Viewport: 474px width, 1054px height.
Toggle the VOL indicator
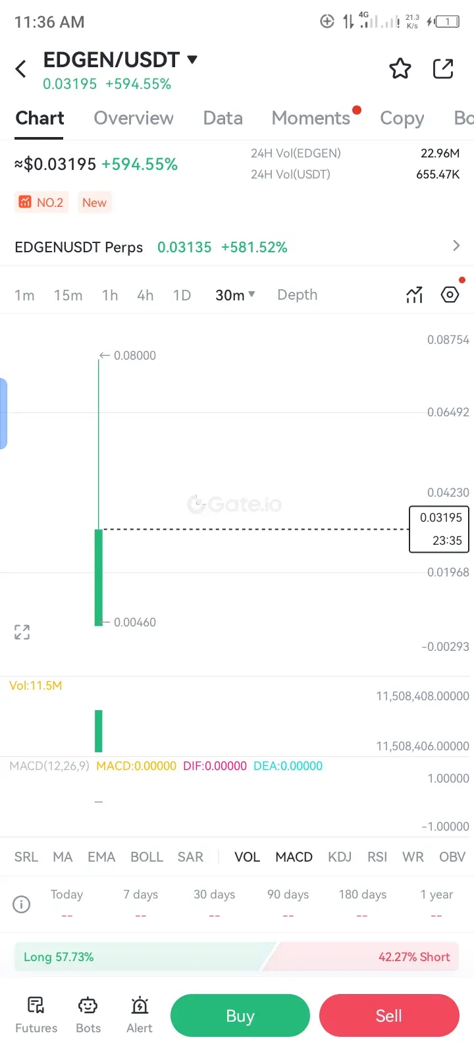[x=247, y=857]
